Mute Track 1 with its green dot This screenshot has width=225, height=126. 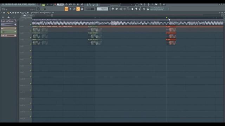coord(31,24)
